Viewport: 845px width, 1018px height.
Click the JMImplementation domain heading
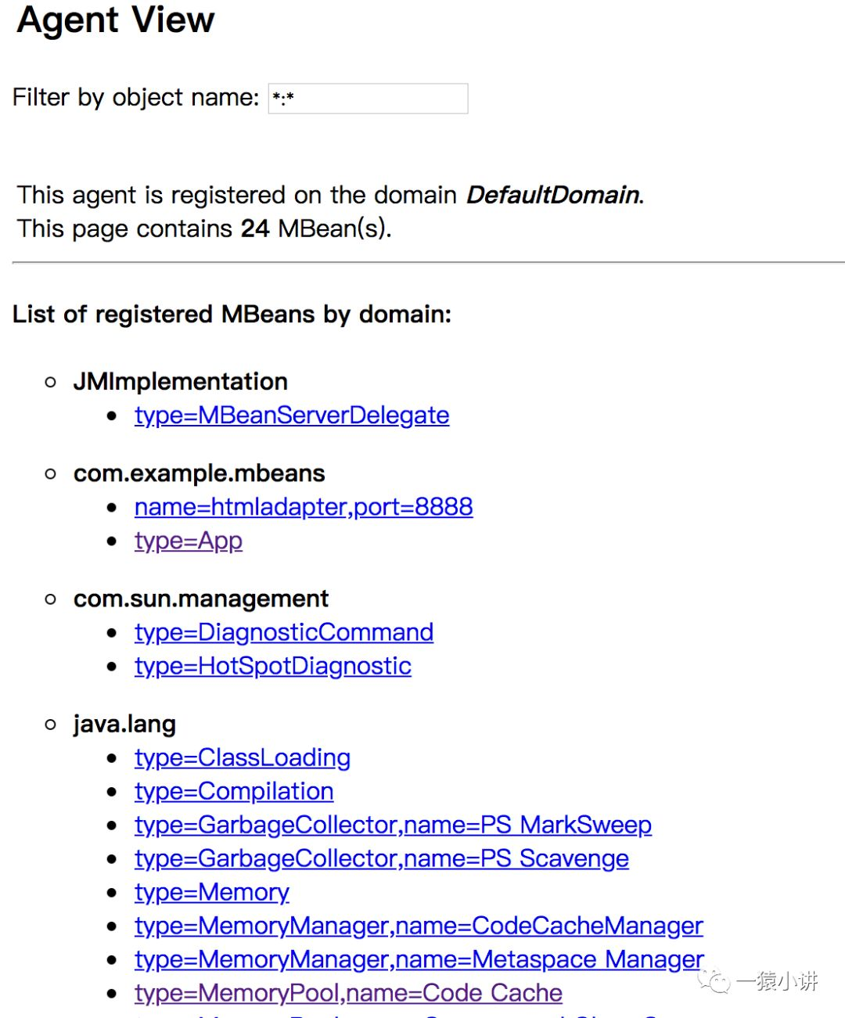point(181,382)
